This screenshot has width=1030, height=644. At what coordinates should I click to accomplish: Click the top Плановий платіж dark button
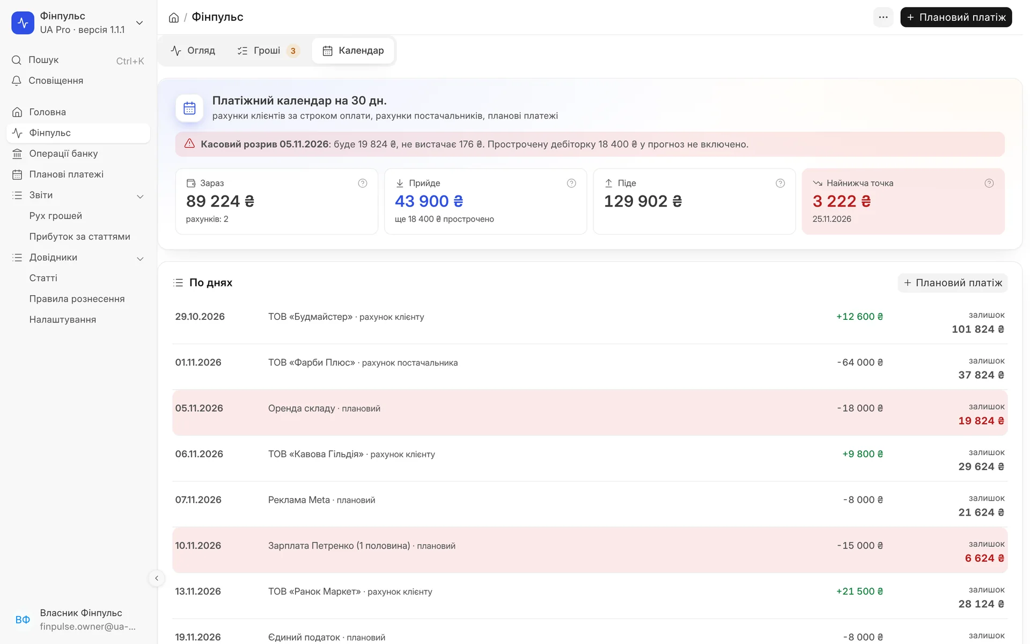[x=956, y=17]
